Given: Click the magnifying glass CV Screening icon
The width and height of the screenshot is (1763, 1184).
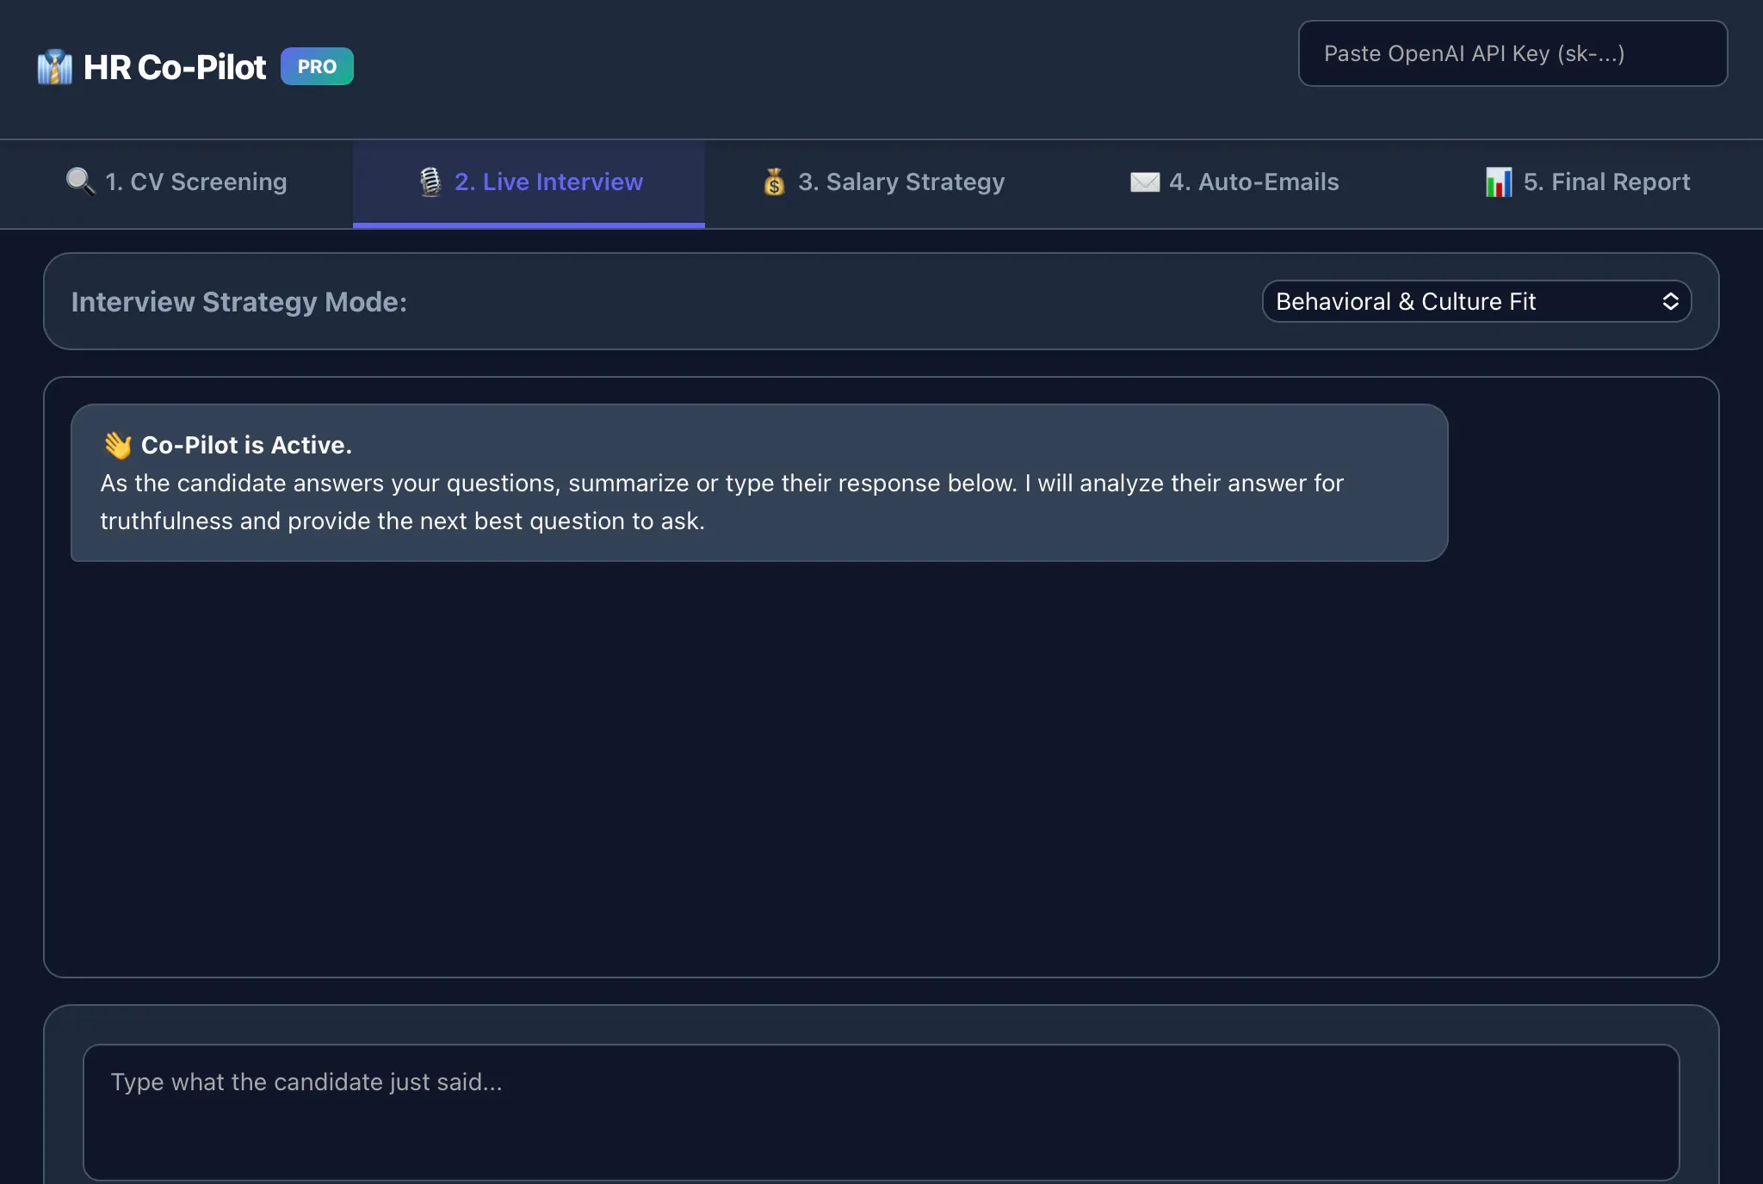Looking at the screenshot, I should tap(81, 182).
